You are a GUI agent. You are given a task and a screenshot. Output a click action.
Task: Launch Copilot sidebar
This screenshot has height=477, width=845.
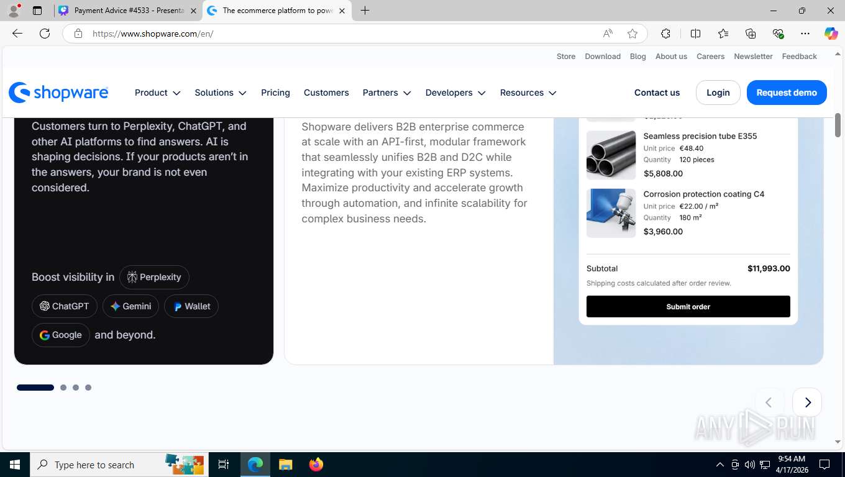(x=831, y=34)
